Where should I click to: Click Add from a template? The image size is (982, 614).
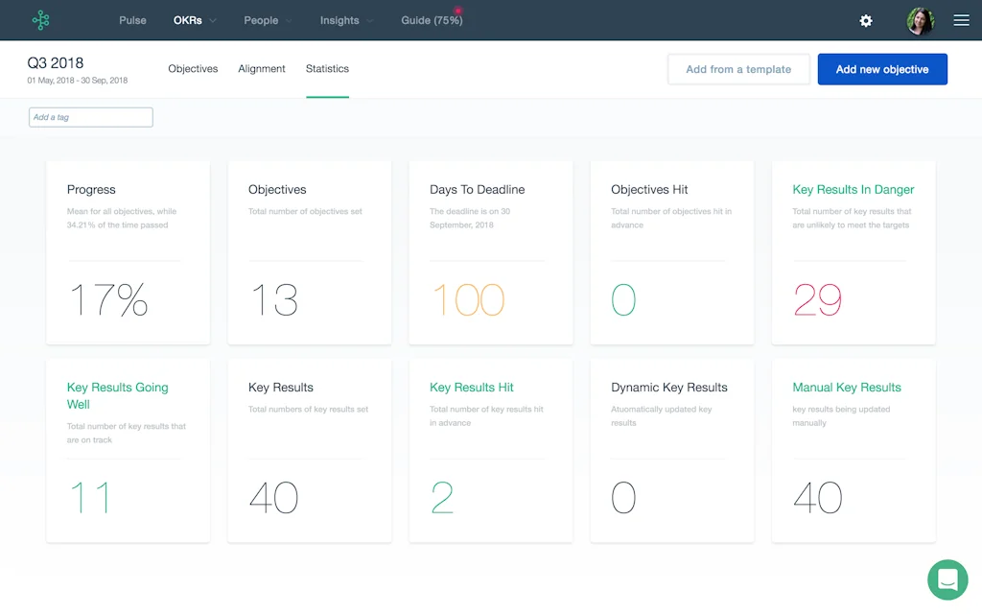pyautogui.click(x=738, y=69)
